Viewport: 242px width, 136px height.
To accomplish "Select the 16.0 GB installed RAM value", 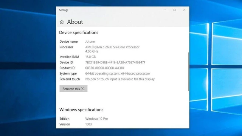I will [x=90, y=57].
